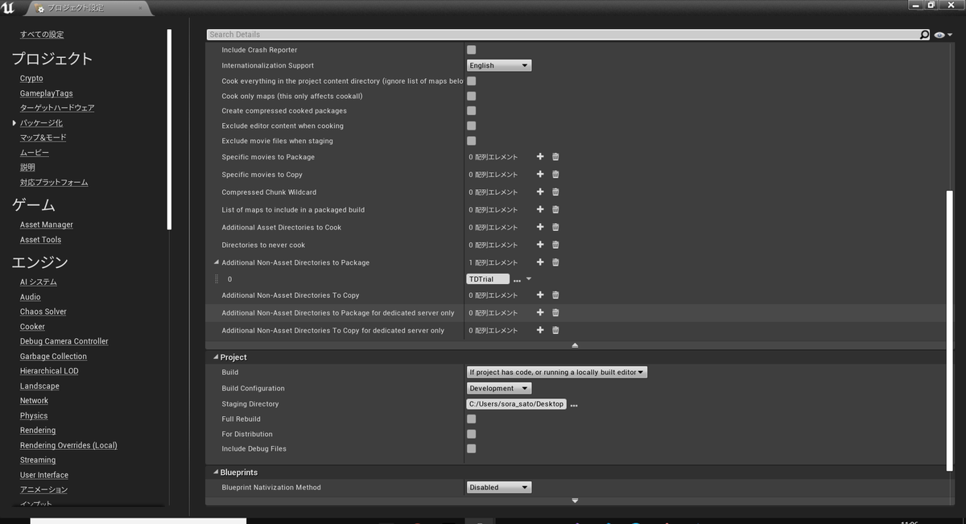Open Hierarchical LOD settings link

(x=49, y=371)
